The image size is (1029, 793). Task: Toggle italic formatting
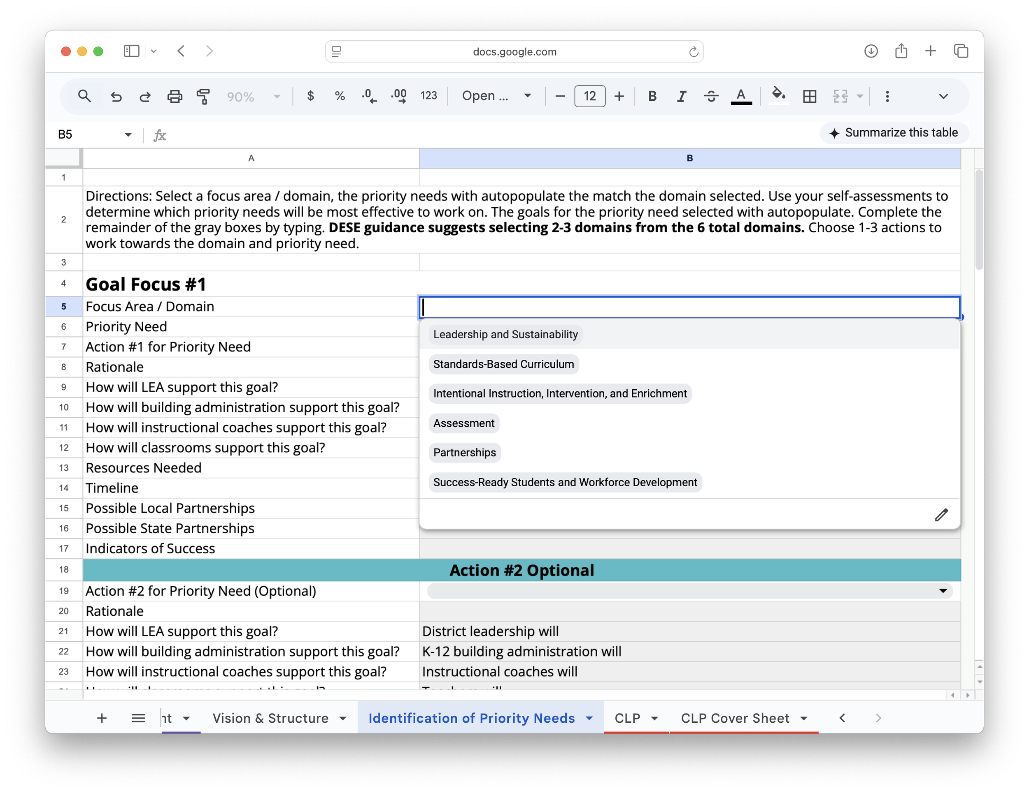point(681,97)
